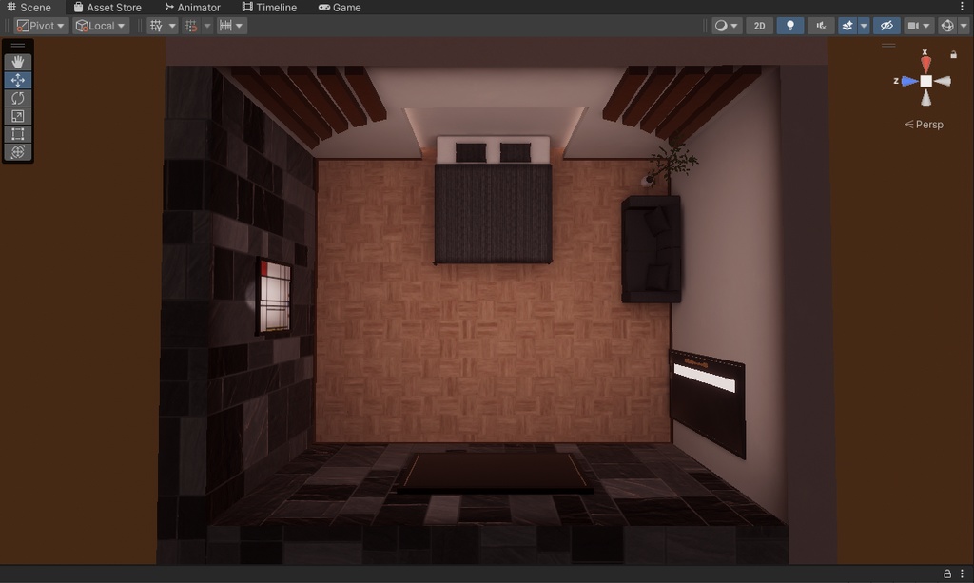Mute scene view audio
This screenshot has width=974, height=583.
pyautogui.click(x=820, y=25)
